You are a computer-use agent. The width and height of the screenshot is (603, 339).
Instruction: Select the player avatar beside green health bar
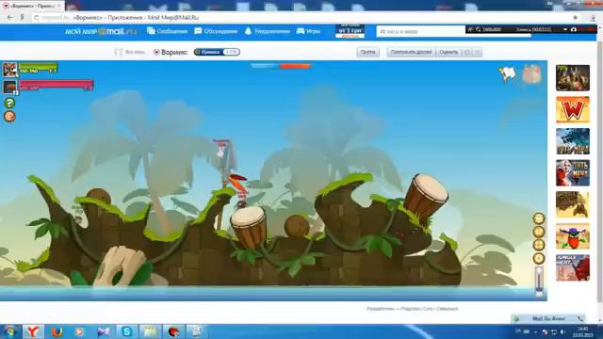click(10, 70)
